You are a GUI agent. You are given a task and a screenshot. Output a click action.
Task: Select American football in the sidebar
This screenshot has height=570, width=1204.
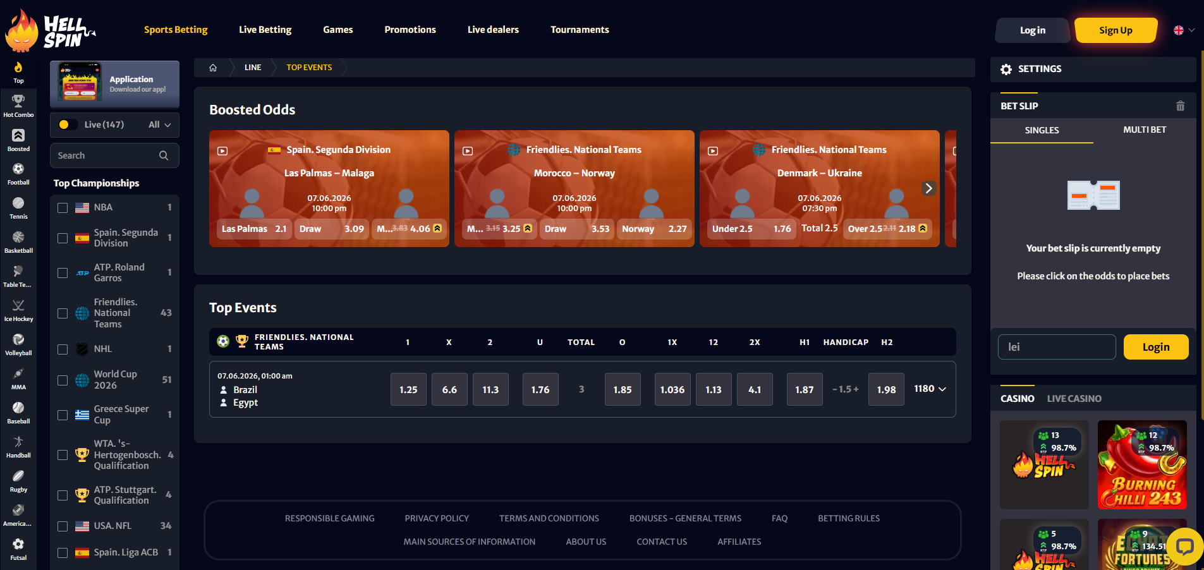[18, 515]
